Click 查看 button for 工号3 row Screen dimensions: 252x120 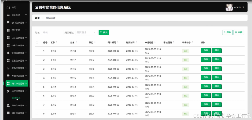206,95
